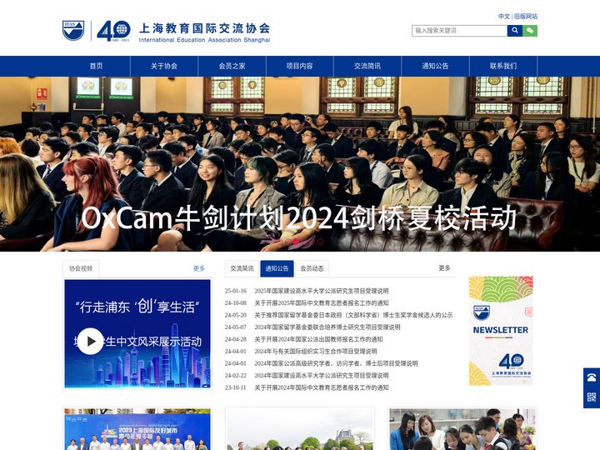Open 关于开展2024年国家公派出国教师报名工作的通知

coord(318,339)
